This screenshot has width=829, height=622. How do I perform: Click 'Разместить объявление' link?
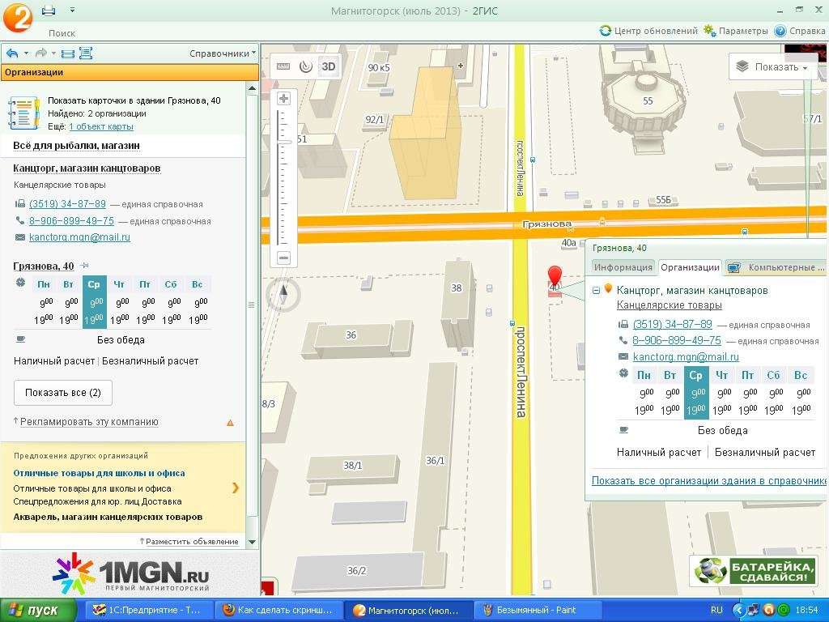pos(192,541)
